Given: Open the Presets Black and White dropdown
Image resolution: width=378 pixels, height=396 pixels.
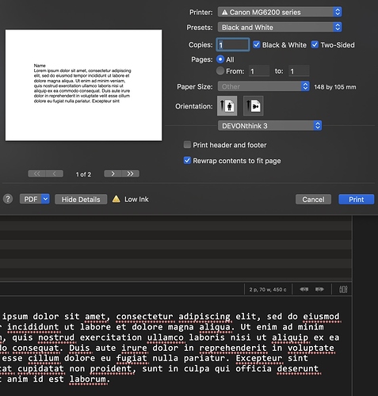Looking at the screenshot, I should click(280, 27).
